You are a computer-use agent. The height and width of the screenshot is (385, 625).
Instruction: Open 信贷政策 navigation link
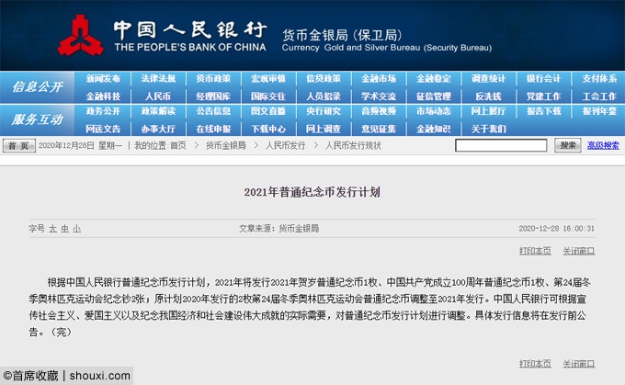coord(324,78)
